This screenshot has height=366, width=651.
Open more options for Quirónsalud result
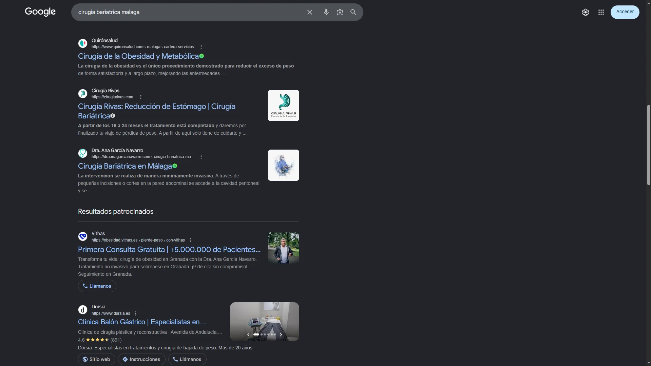pos(201,47)
